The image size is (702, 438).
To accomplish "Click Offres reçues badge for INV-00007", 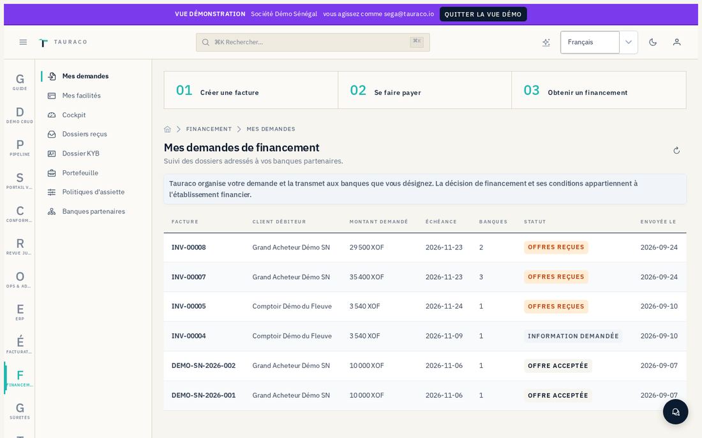I will 556,277.
